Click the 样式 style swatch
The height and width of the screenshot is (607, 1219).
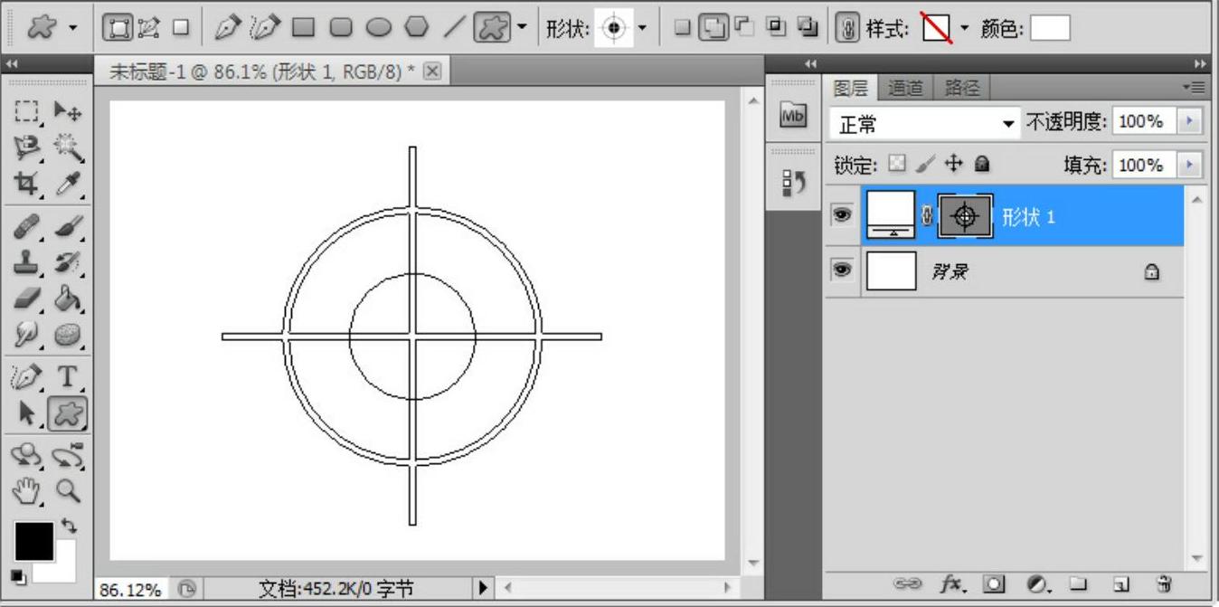(x=937, y=29)
